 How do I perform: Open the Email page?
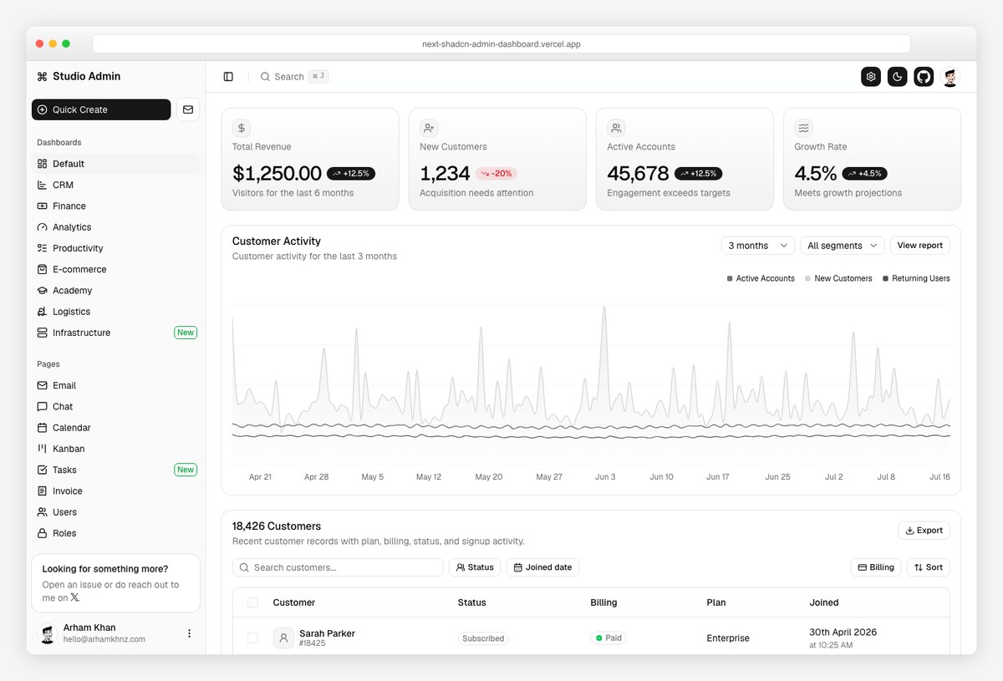(x=115, y=385)
